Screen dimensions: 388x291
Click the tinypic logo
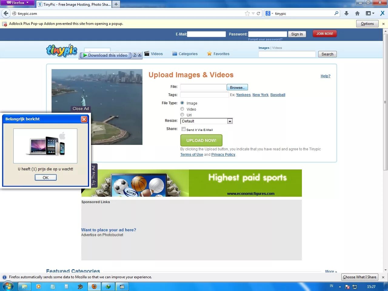(62, 50)
